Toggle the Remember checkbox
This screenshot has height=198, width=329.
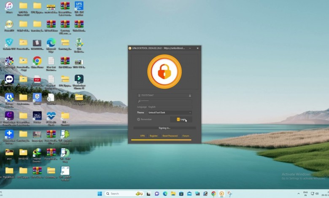point(139,120)
